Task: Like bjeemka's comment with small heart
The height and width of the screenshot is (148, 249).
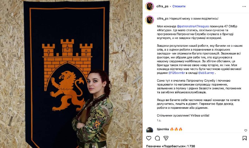Action: point(246,130)
